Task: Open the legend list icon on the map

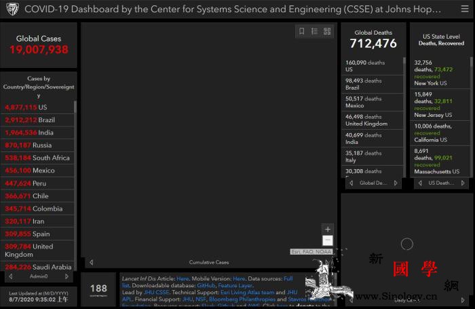Action: [314, 31]
